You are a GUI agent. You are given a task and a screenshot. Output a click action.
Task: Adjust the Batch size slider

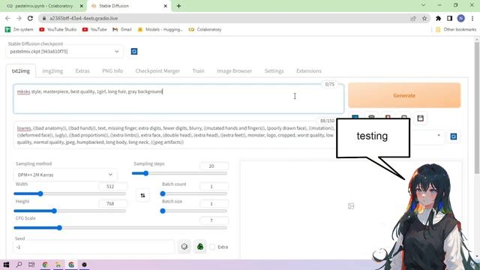[193, 211]
